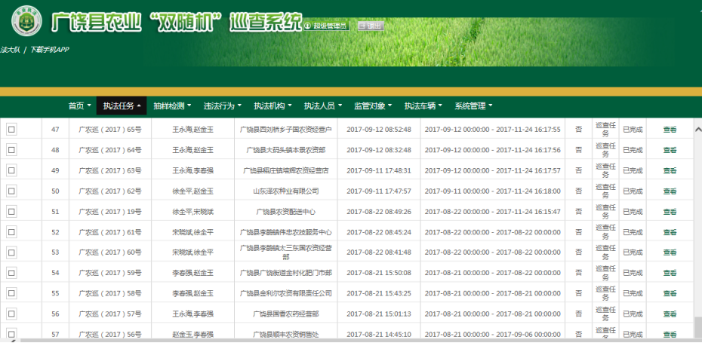Open the 执法机构 menu
The image size is (702, 343).
[x=272, y=106]
